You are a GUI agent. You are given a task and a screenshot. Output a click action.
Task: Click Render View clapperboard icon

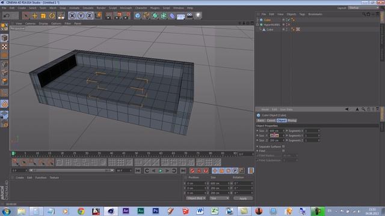(x=108, y=16)
